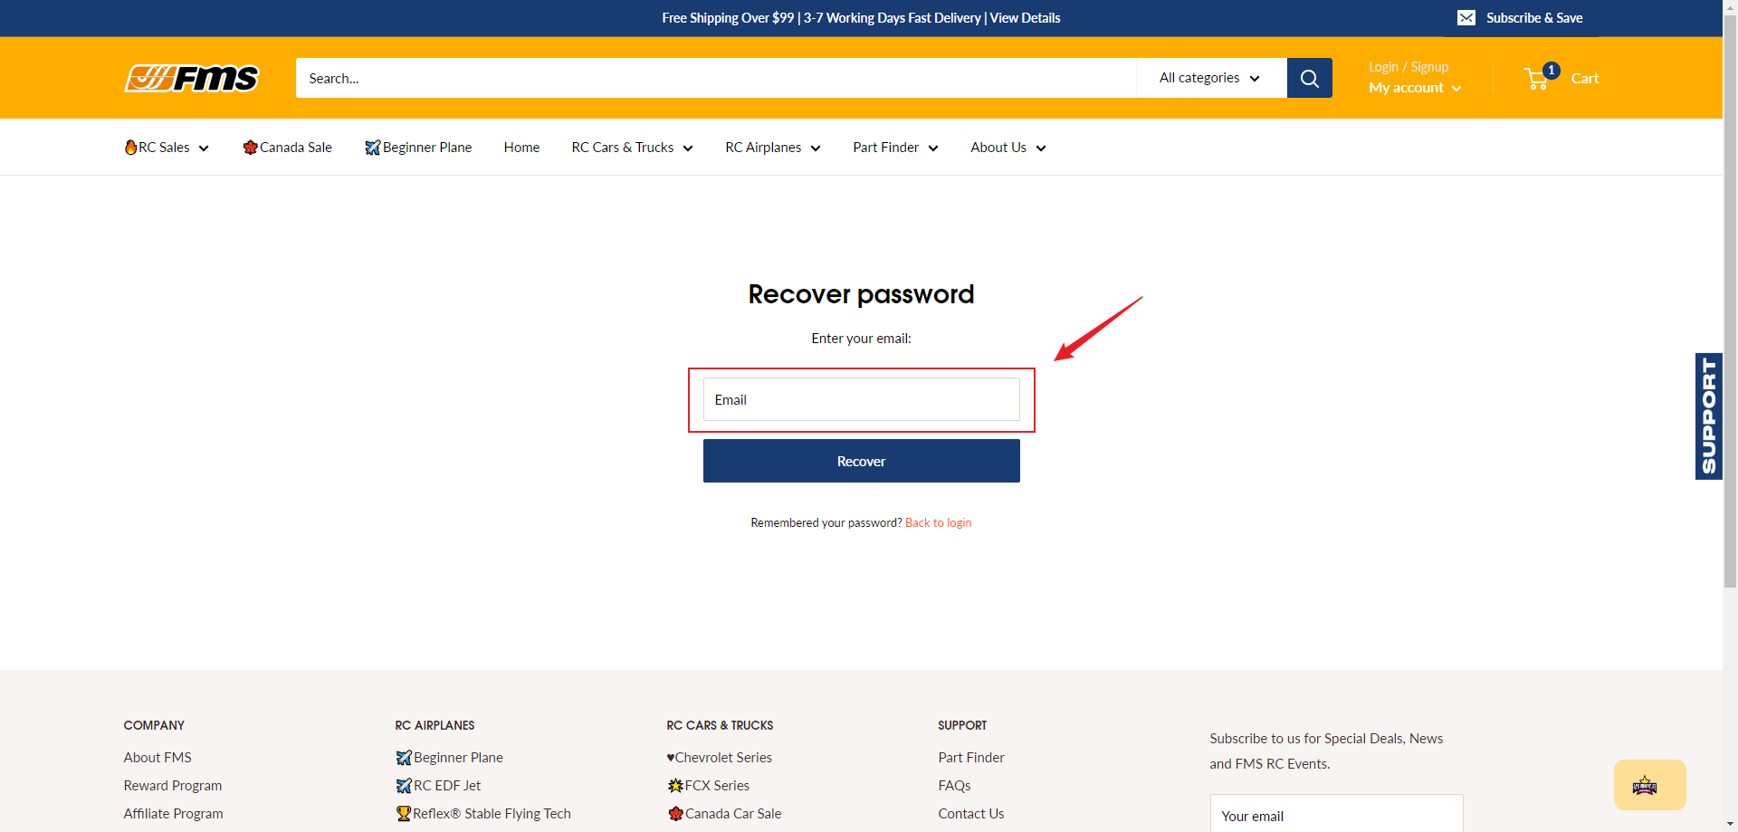Click the heart icon beside Chevrolet Series
This screenshot has height=832, width=1738.
[x=670, y=757]
